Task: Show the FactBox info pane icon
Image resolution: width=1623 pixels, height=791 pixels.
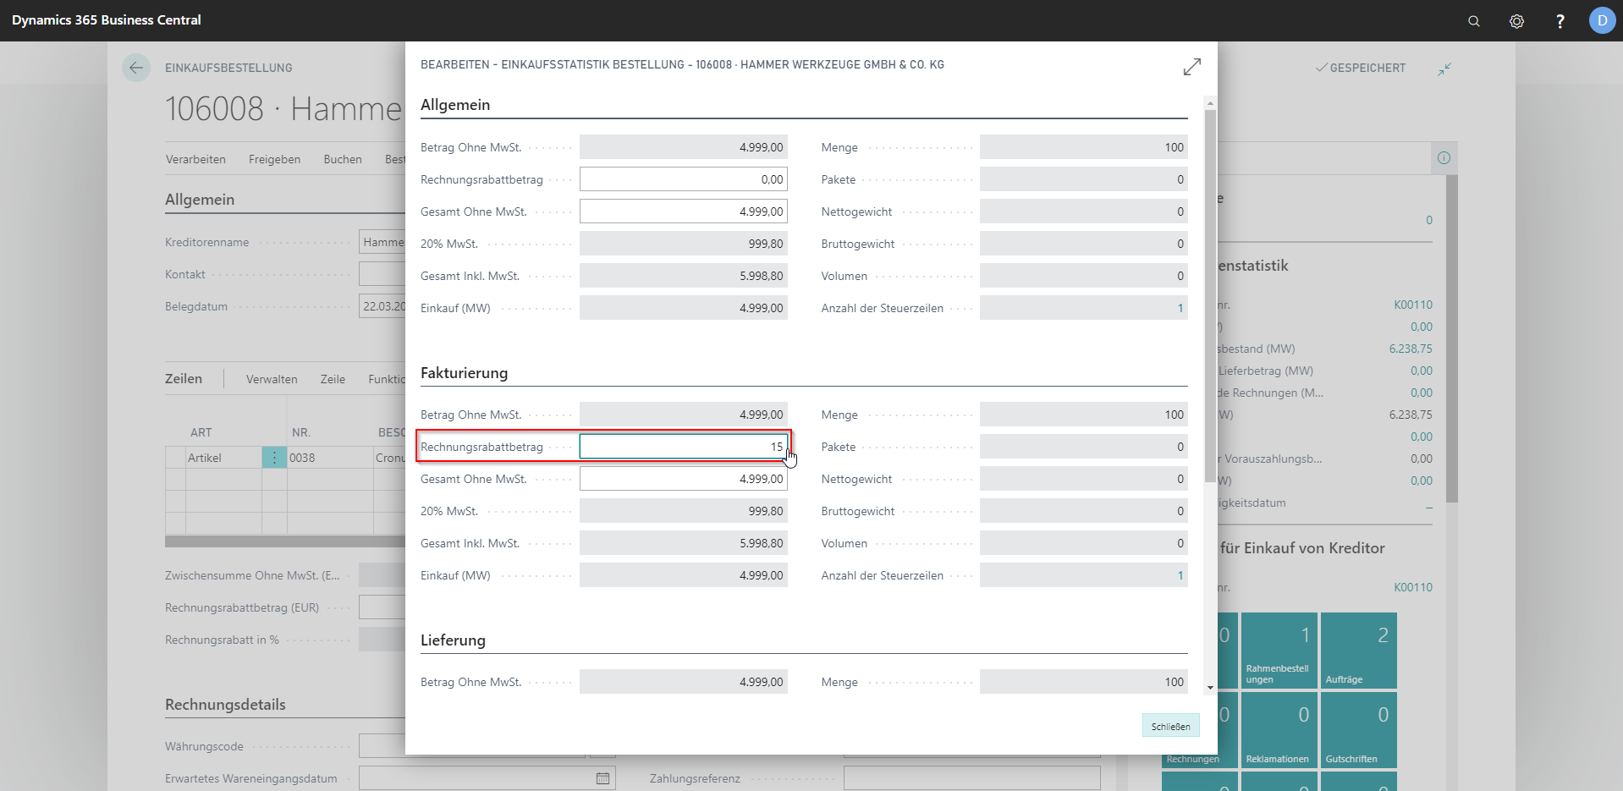Action: (x=1444, y=158)
